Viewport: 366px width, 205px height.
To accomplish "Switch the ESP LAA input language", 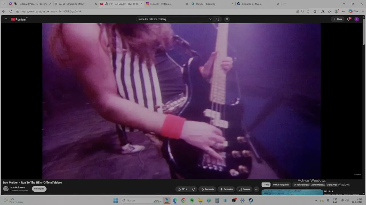I will tap(335, 200).
